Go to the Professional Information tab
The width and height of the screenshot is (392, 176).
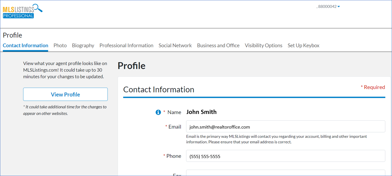(x=126, y=45)
